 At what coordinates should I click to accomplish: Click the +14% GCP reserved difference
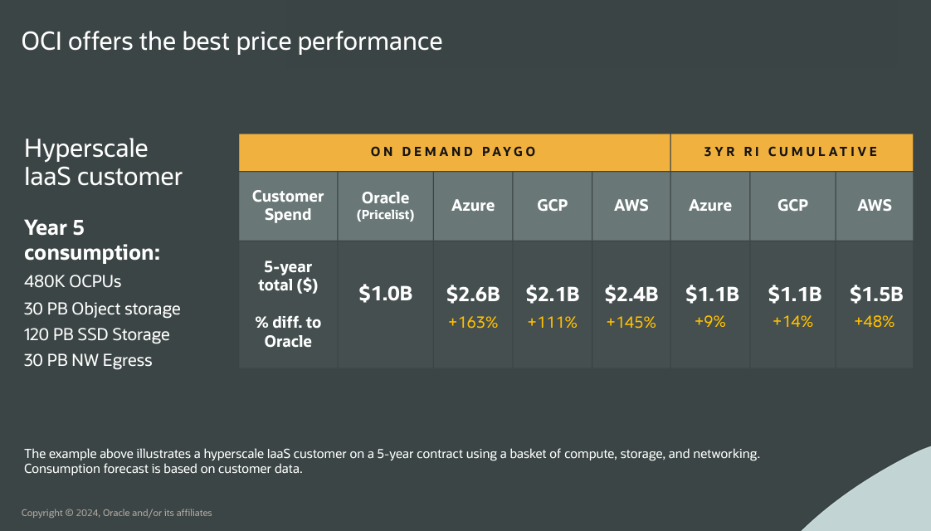click(793, 322)
